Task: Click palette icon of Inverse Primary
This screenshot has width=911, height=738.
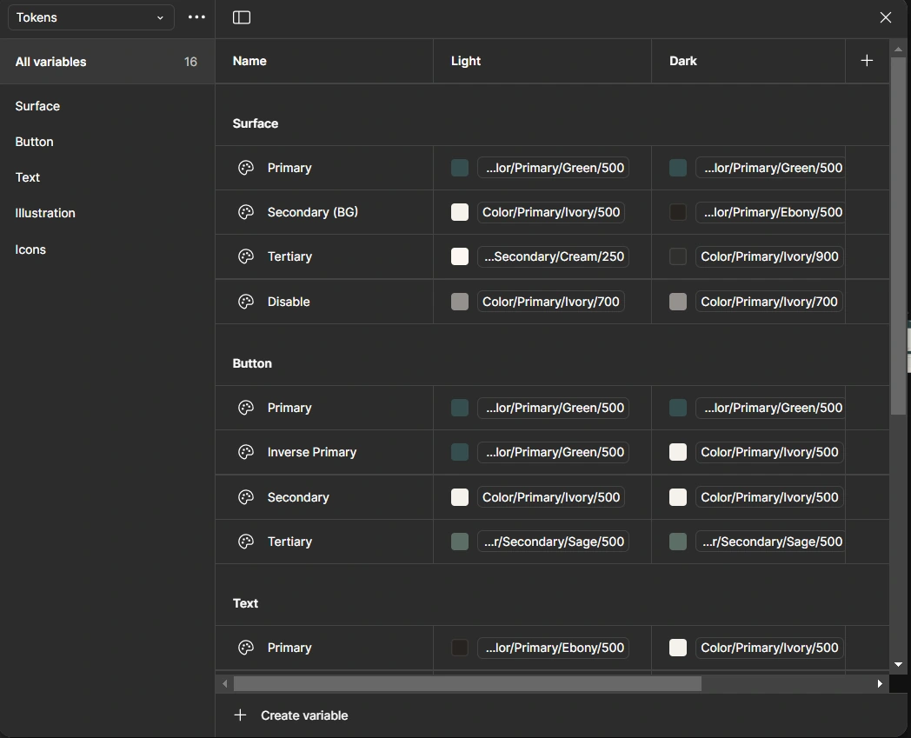Action: [246, 452]
